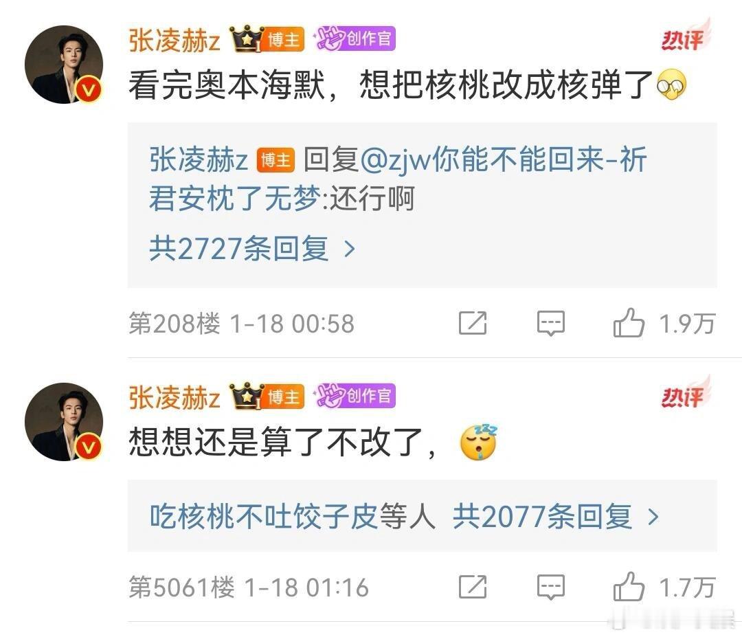The image size is (742, 637).
Task: Tap 博主 badge on second comment
Action: pos(284,396)
